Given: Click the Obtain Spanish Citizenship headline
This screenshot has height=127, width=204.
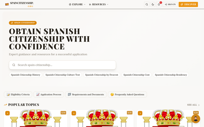Looking at the screenshot, I should [49, 39].
